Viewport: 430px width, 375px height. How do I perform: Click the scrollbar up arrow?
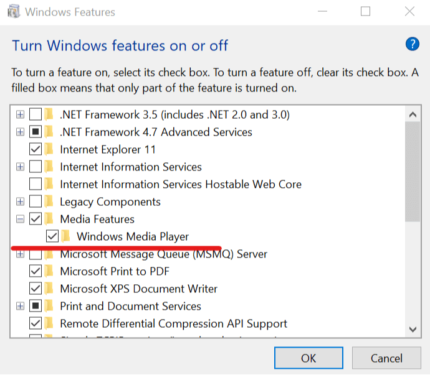tap(413, 114)
